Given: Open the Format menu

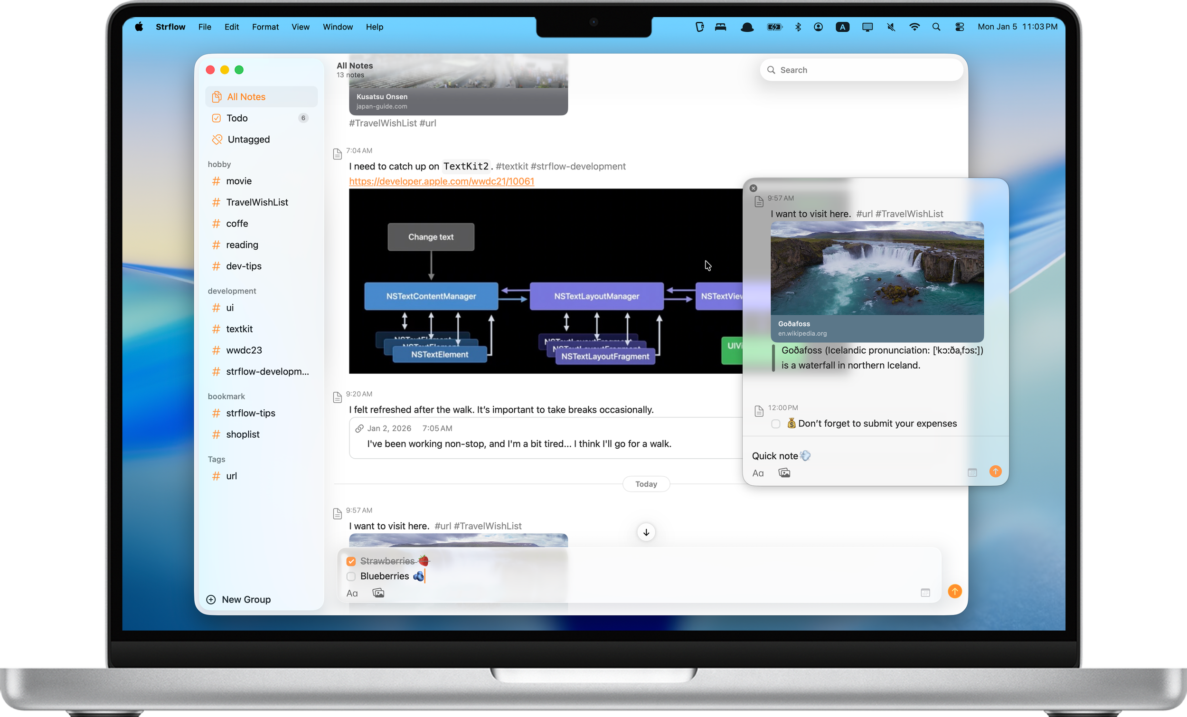Looking at the screenshot, I should [x=265, y=27].
